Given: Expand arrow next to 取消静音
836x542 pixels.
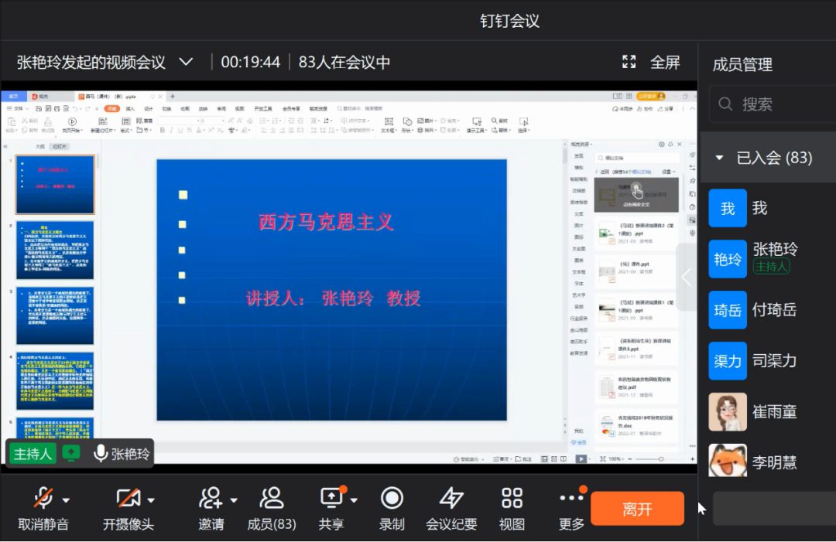Looking at the screenshot, I should click(x=66, y=499).
